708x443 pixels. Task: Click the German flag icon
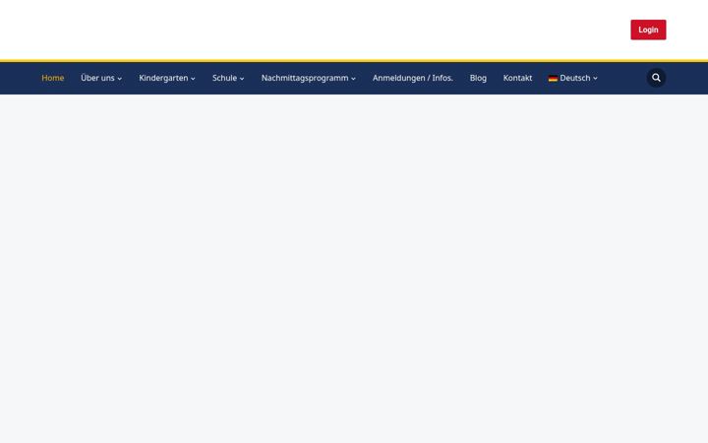(x=553, y=78)
